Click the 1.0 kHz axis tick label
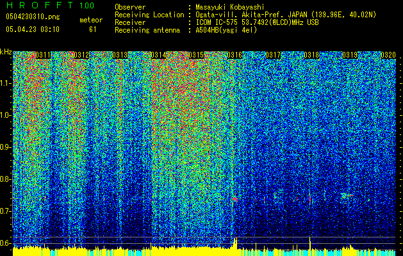This screenshot has height=256, width=403. click(6, 115)
